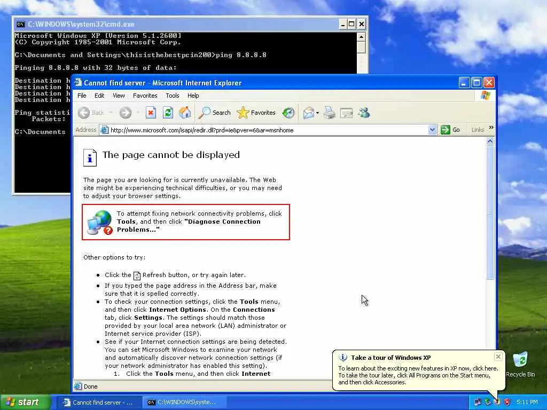
Task: Print the page with the printer icon
Action: 329,113
